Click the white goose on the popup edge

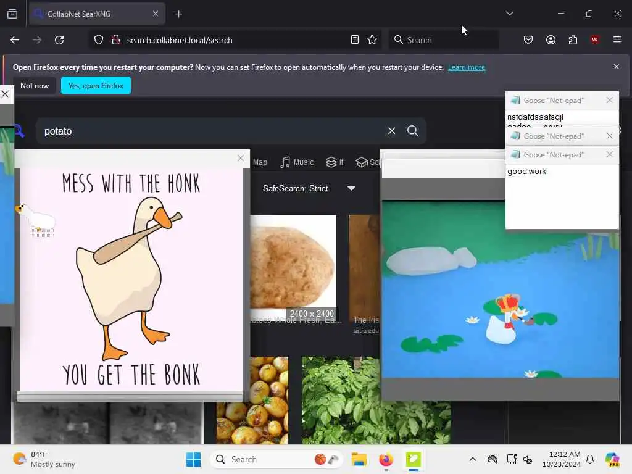click(36, 220)
